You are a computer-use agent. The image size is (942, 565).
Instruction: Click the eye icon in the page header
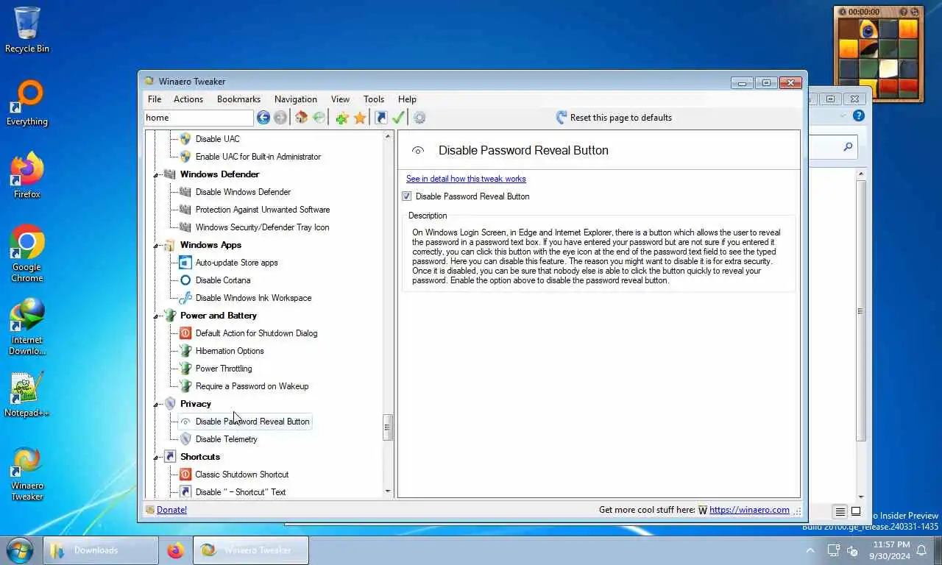click(x=418, y=151)
